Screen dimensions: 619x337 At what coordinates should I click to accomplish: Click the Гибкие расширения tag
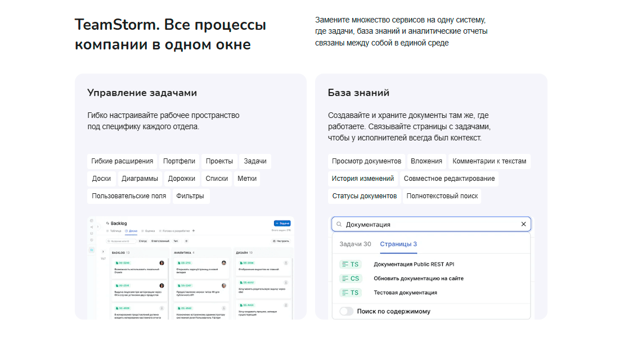coord(122,161)
